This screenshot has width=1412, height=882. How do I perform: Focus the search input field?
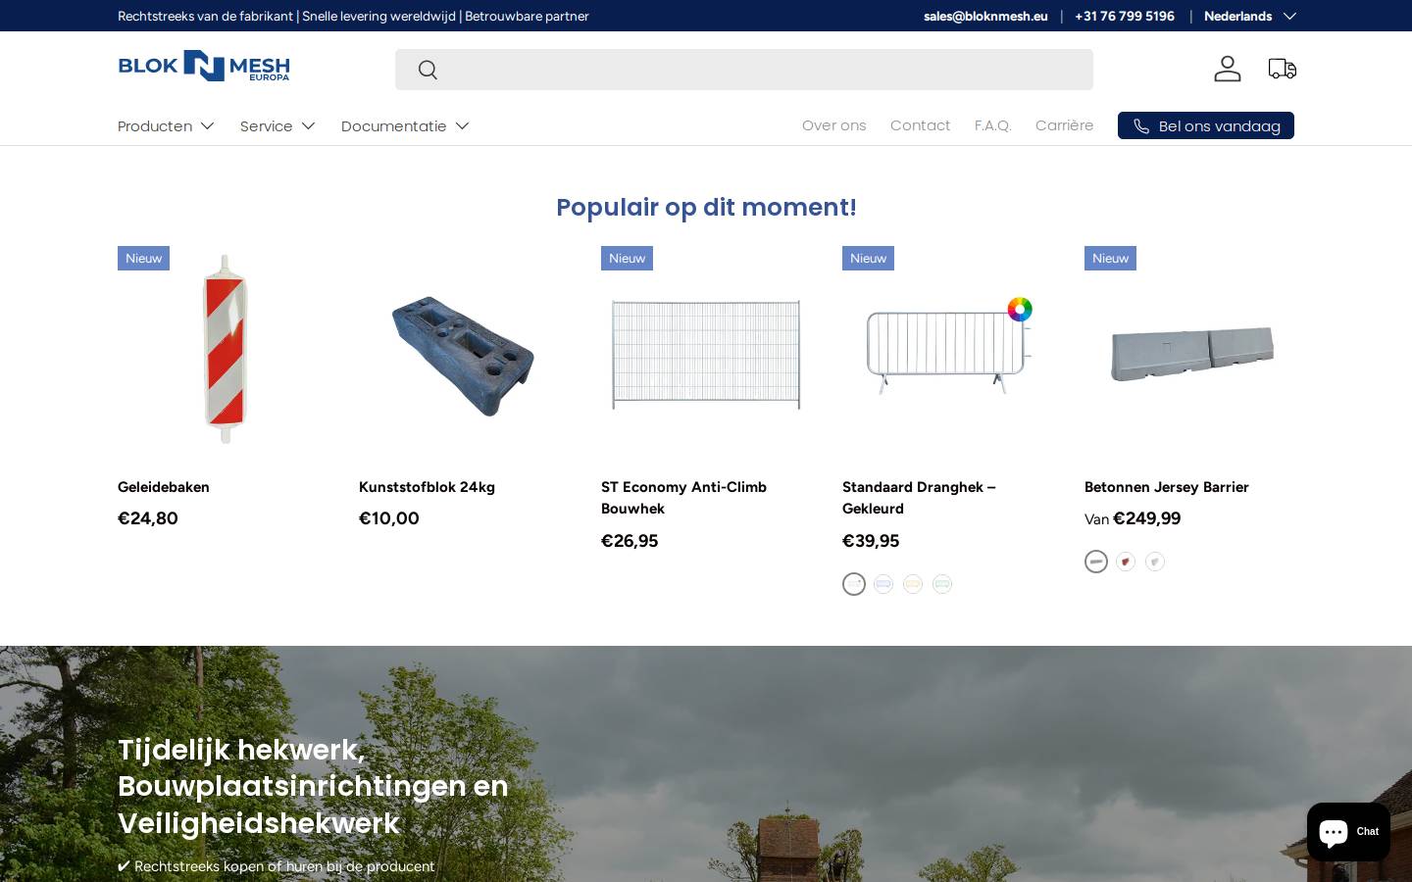[744, 70]
